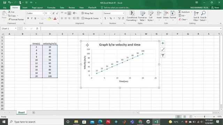Viewport: 223px width, 125px height.
Task: Click Tell me what you want to do
Action: pos(115,8)
